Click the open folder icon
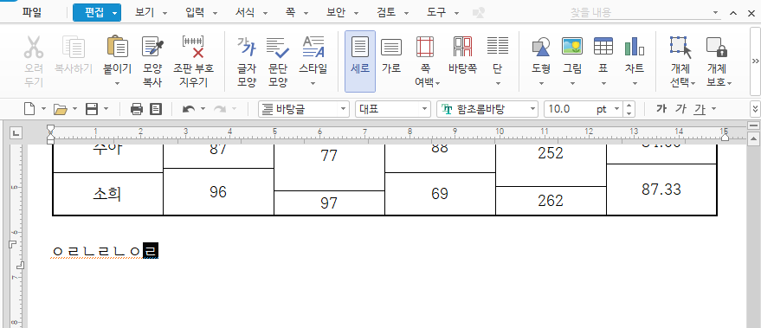Screen dimensions: 761x328 coord(61,109)
